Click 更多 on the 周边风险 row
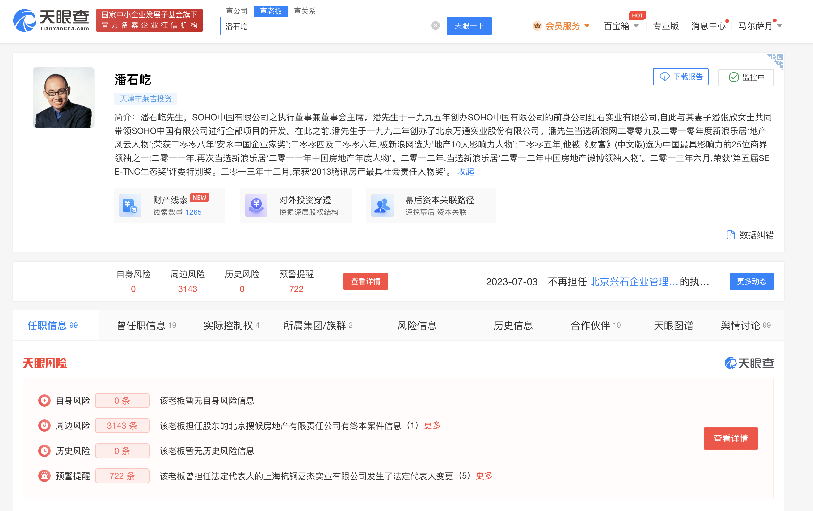The image size is (813, 511). point(432,425)
